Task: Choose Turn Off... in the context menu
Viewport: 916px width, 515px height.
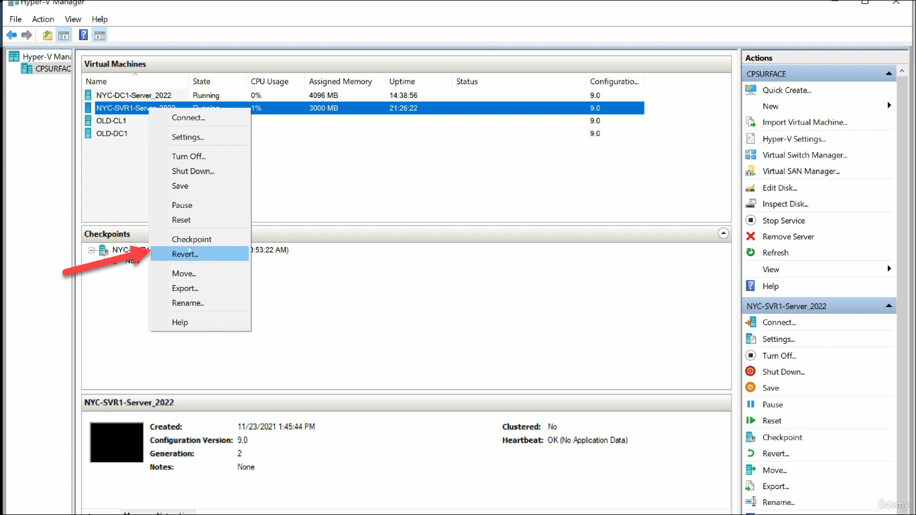Action: (200, 156)
